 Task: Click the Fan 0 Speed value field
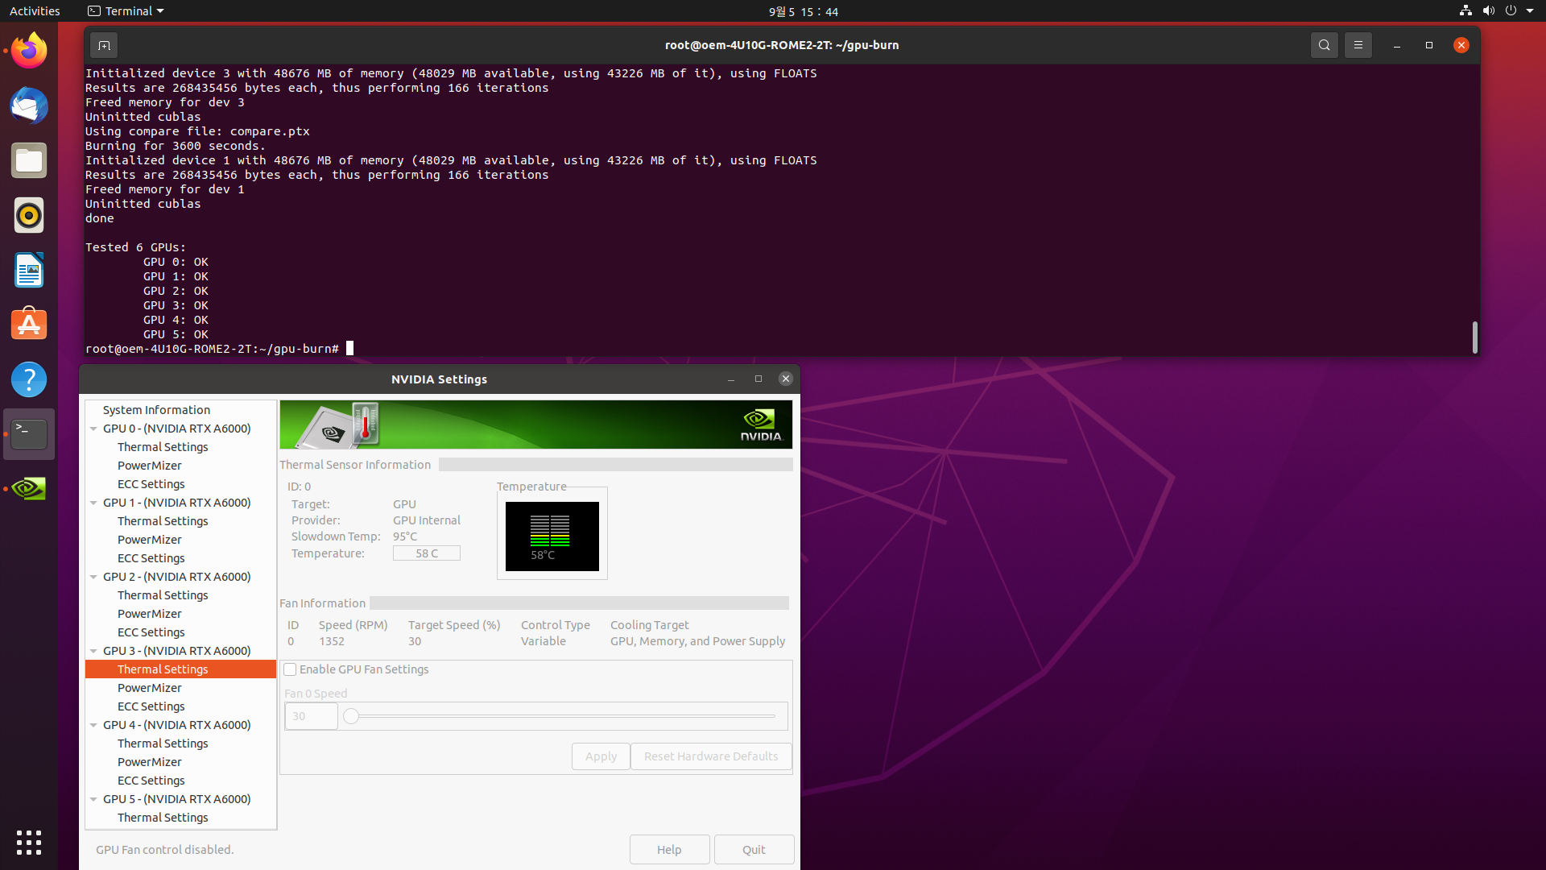[x=311, y=716]
